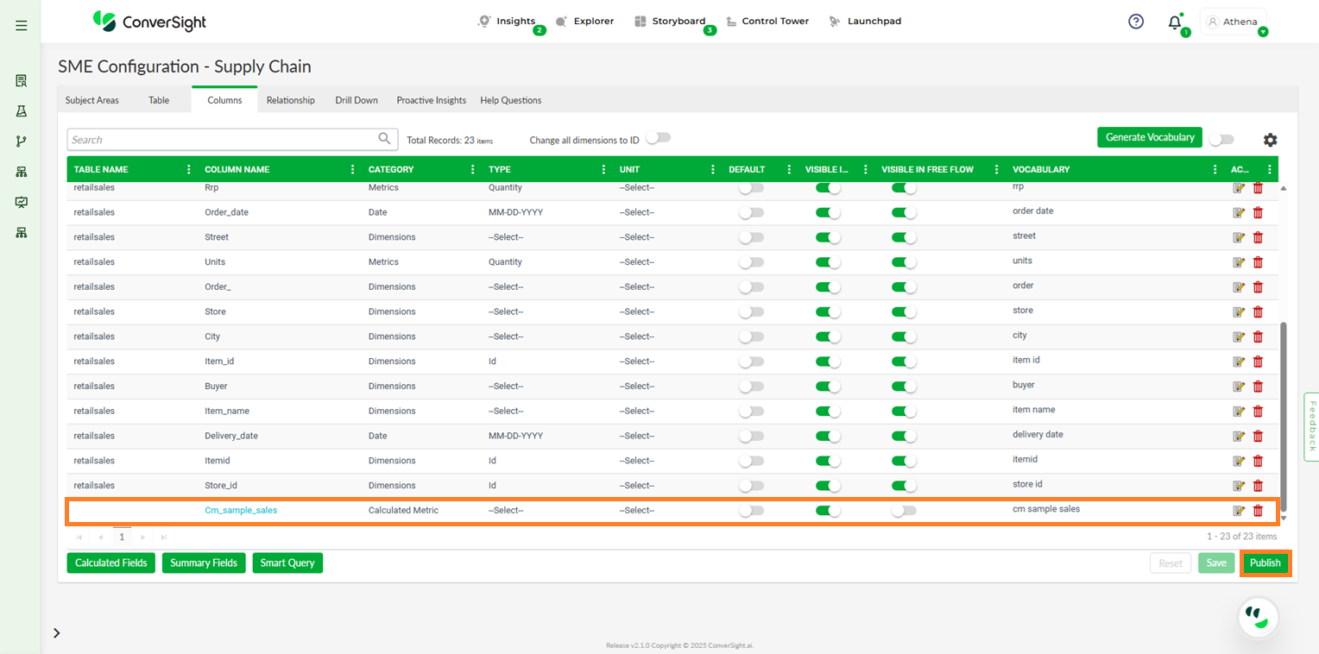Open the chat assistant bubble icon
1319x654 pixels.
pos(1258,616)
